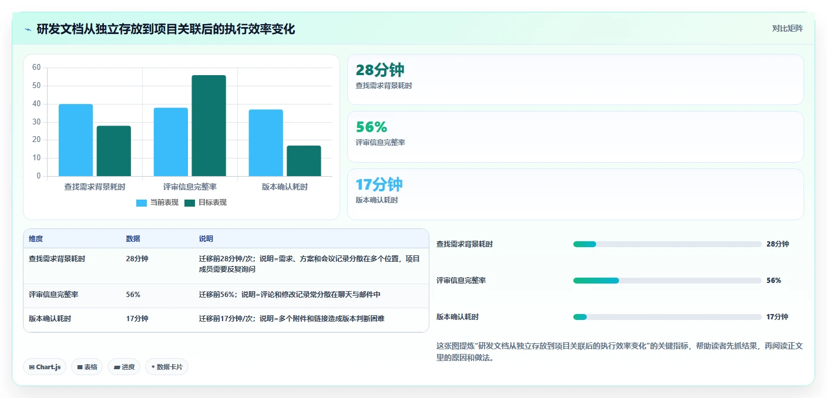Click the 17分钟 label beside progress bar
827x398 pixels.
pos(778,317)
